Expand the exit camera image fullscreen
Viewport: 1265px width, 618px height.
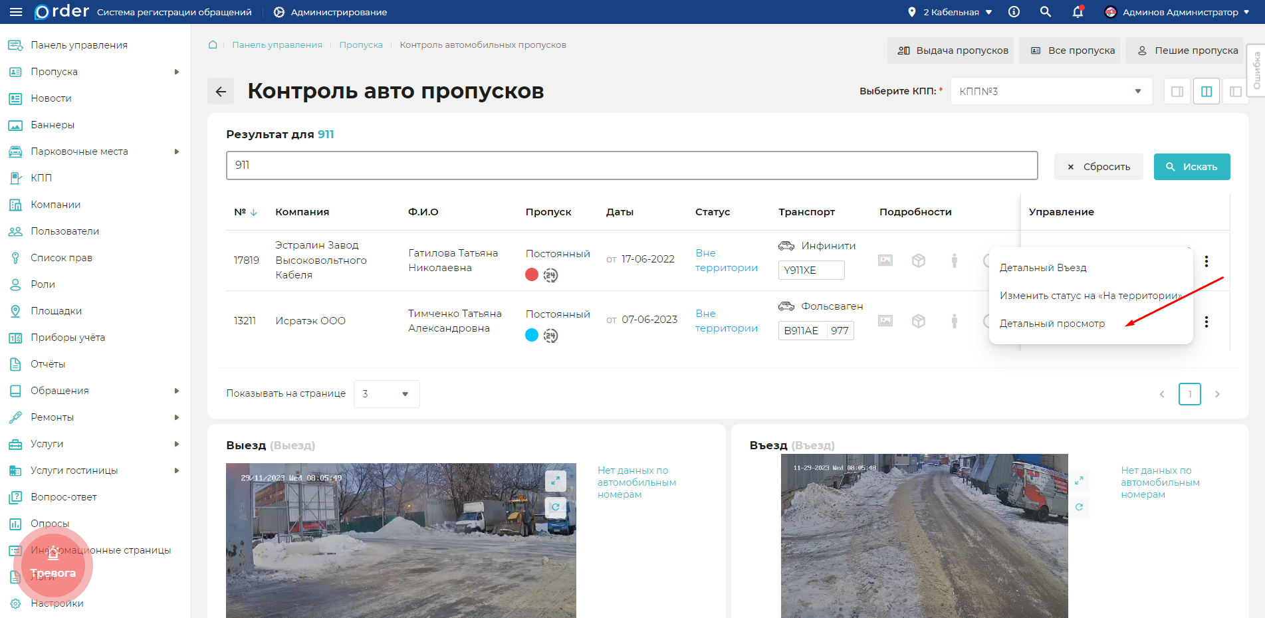pyautogui.click(x=555, y=480)
